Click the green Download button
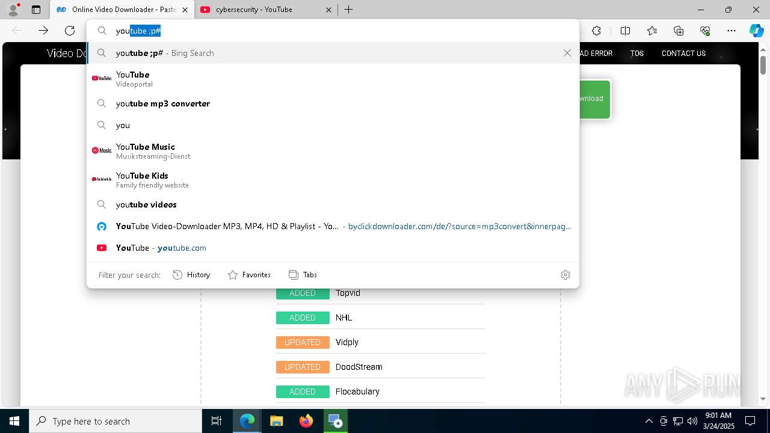 click(595, 99)
